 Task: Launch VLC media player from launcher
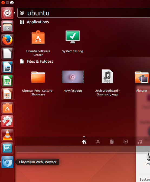pyautogui.click(x=7, y=135)
